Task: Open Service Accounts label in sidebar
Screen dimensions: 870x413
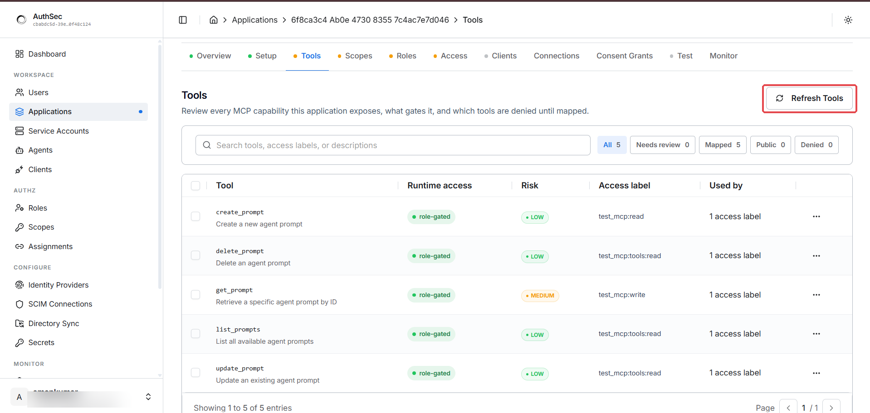Action: (x=59, y=131)
